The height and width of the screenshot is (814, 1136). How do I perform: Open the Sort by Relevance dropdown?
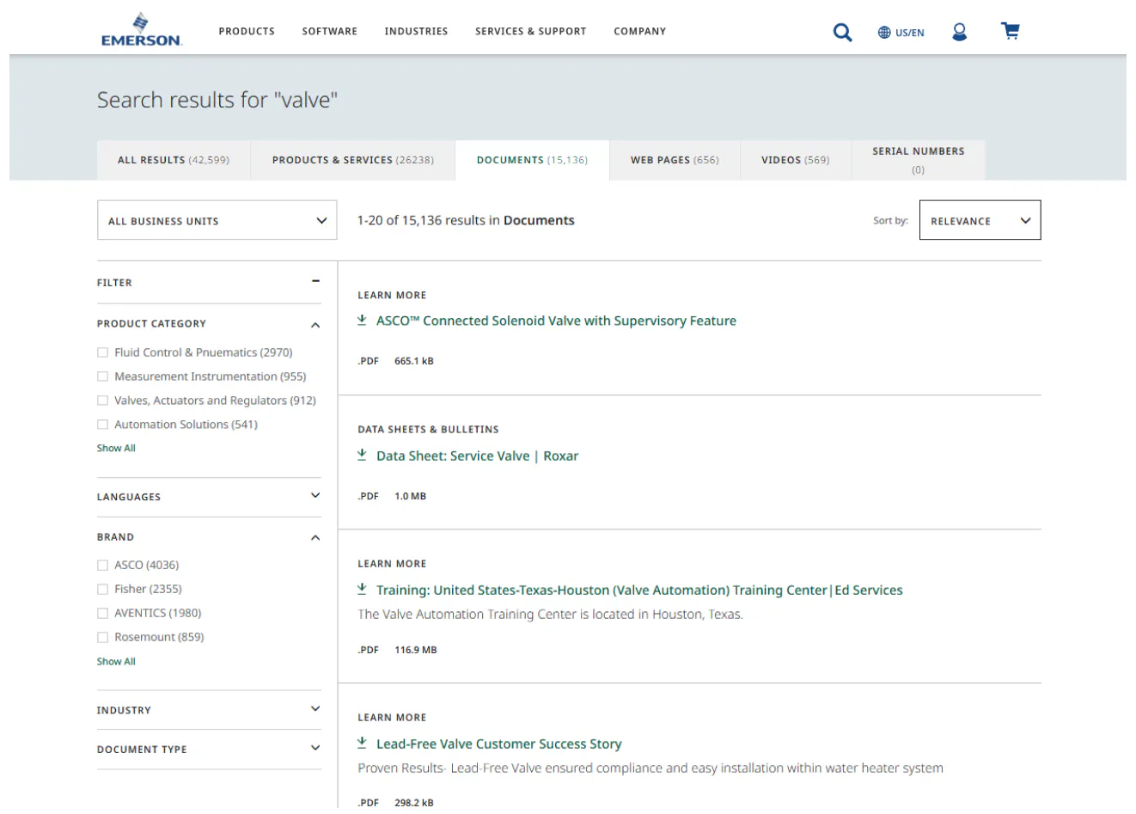pyautogui.click(x=980, y=221)
